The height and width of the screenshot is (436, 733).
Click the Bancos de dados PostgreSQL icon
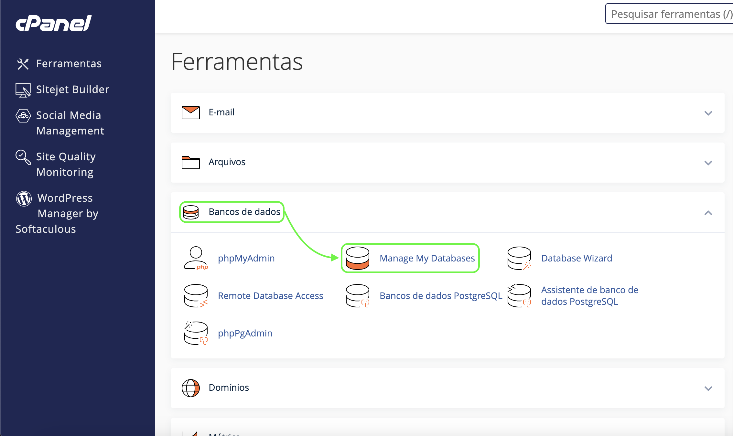(357, 295)
